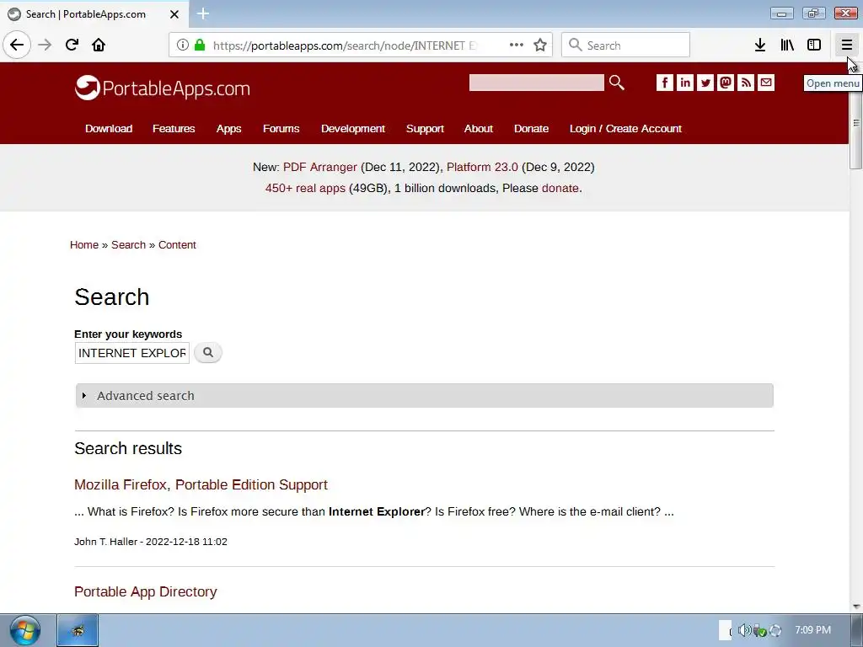The image size is (863, 647).
Task: Open a new tab with plus button
Action: click(203, 13)
